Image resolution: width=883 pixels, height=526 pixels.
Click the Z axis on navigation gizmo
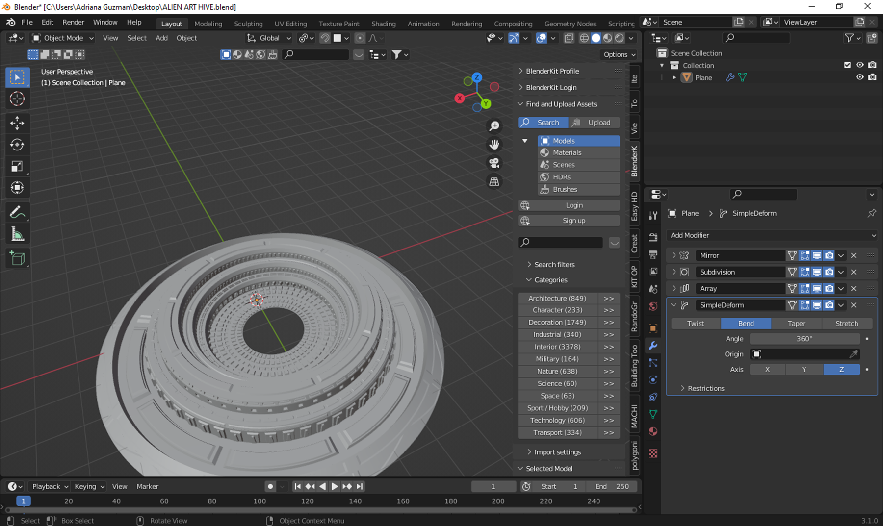pos(477,77)
